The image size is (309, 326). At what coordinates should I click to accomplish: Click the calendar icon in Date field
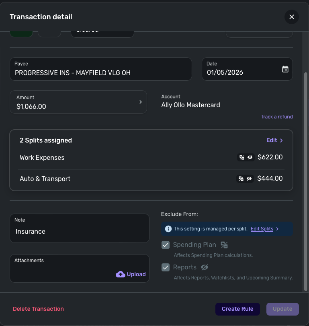click(285, 69)
